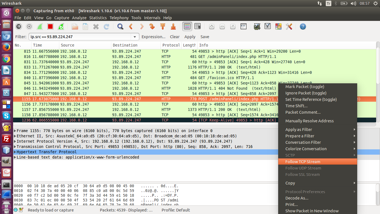This screenshot has height=214, width=380.
Task: Save this capture file icon
Action: [85, 27]
